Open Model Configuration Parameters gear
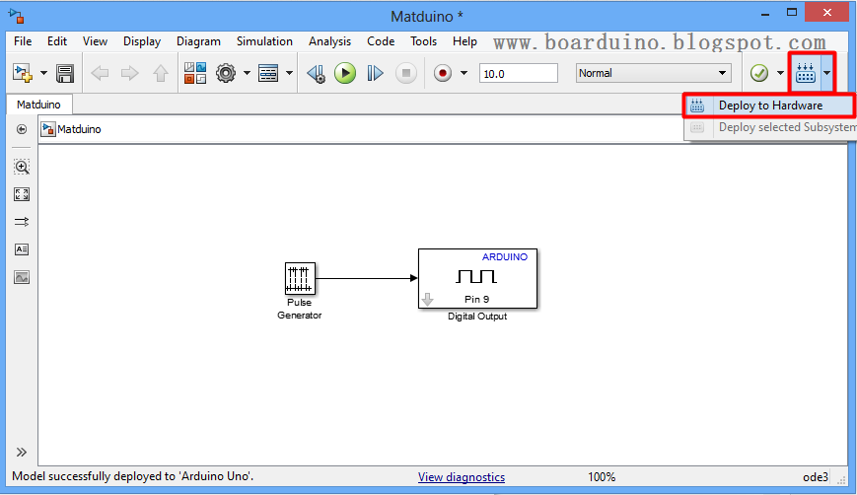The image size is (857, 495). (x=226, y=73)
